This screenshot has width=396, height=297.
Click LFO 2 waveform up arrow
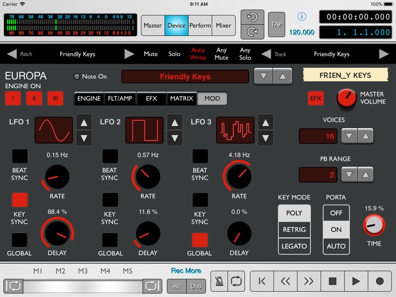175,122
